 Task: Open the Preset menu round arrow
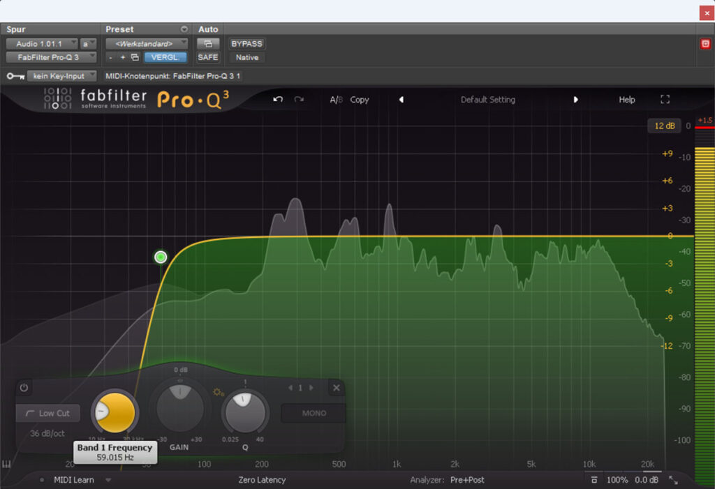pyautogui.click(x=184, y=29)
